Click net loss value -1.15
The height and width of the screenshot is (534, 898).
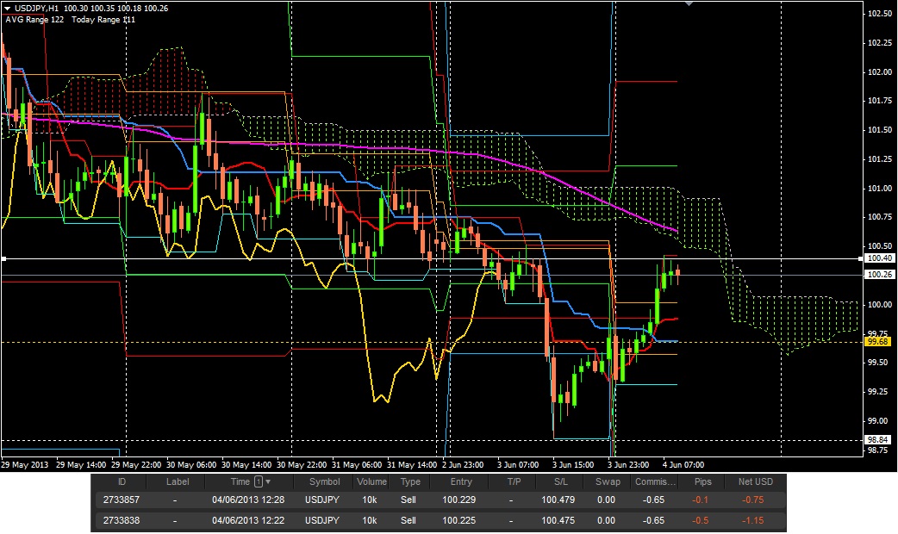752,520
